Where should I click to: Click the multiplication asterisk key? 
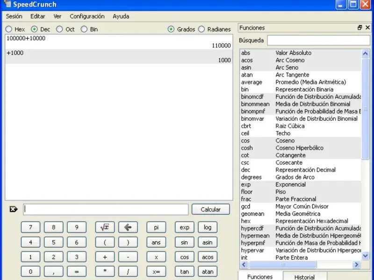pyautogui.click(x=105, y=271)
